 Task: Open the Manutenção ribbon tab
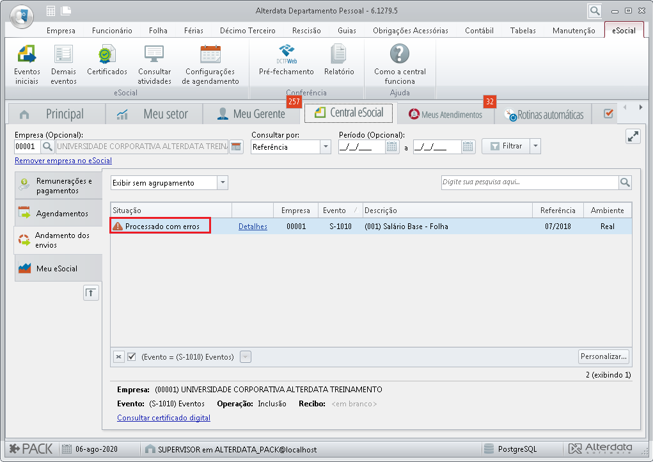click(574, 31)
